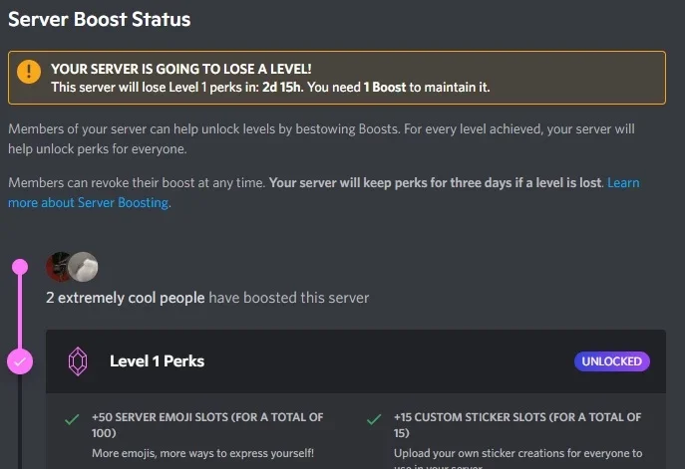The height and width of the screenshot is (469, 685).
Task: Click the pink Level 1 gem icon
Action: point(78,361)
